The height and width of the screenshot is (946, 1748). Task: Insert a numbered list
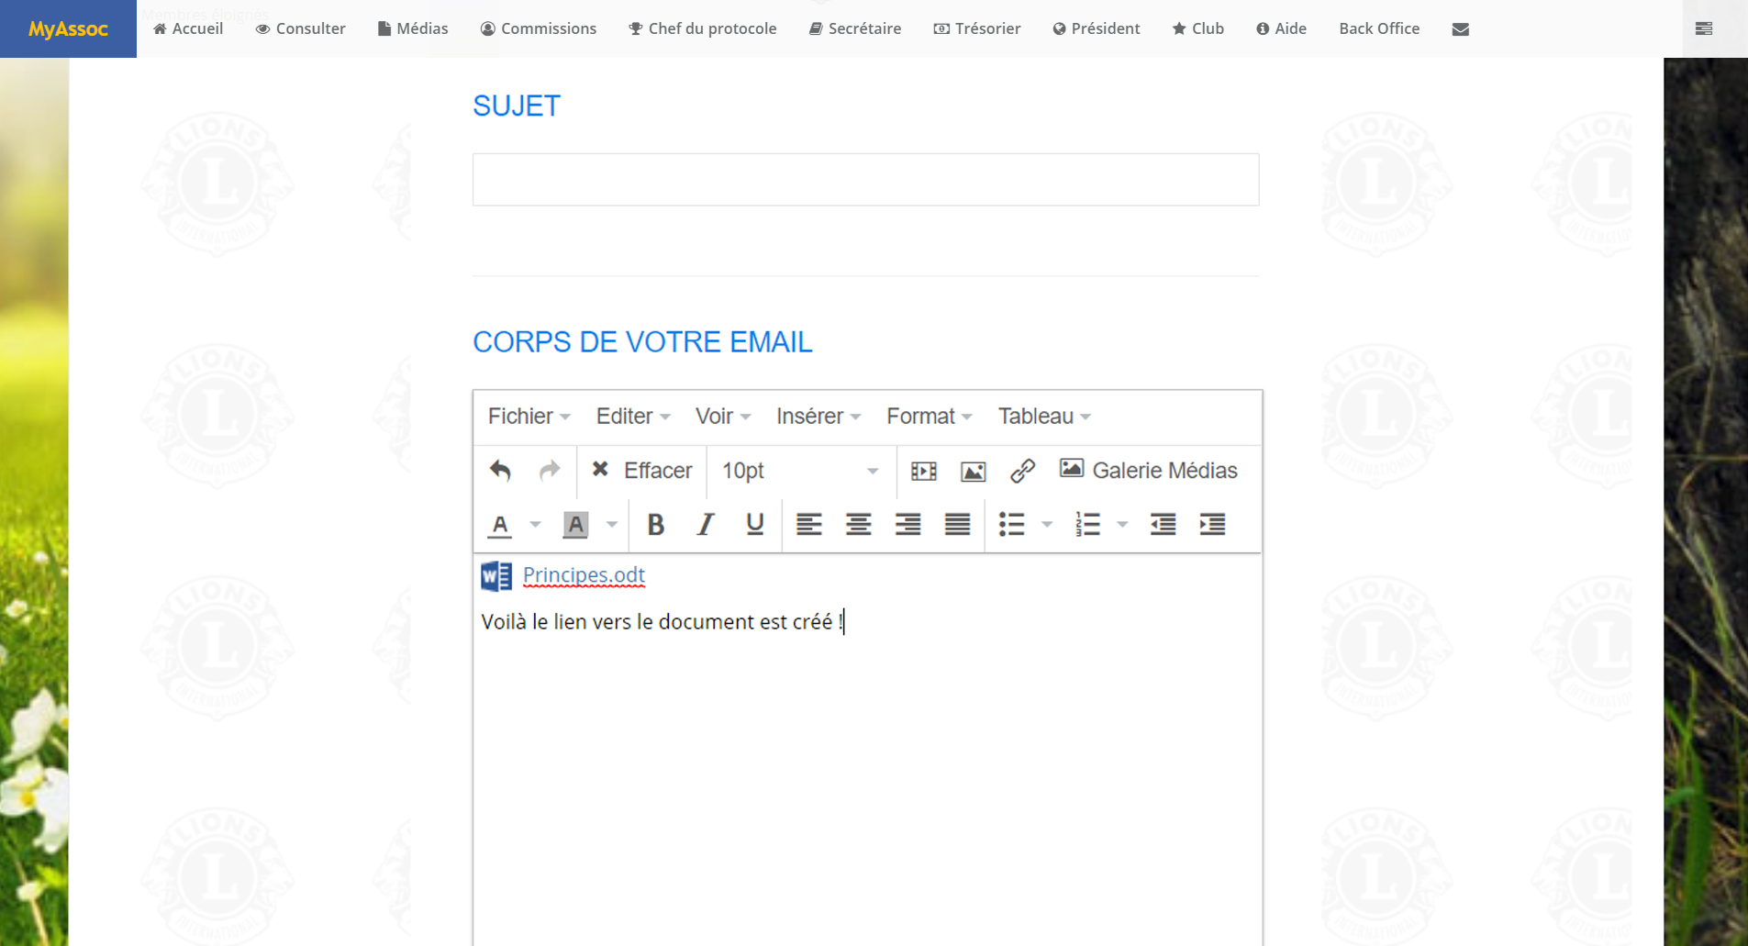(1088, 524)
